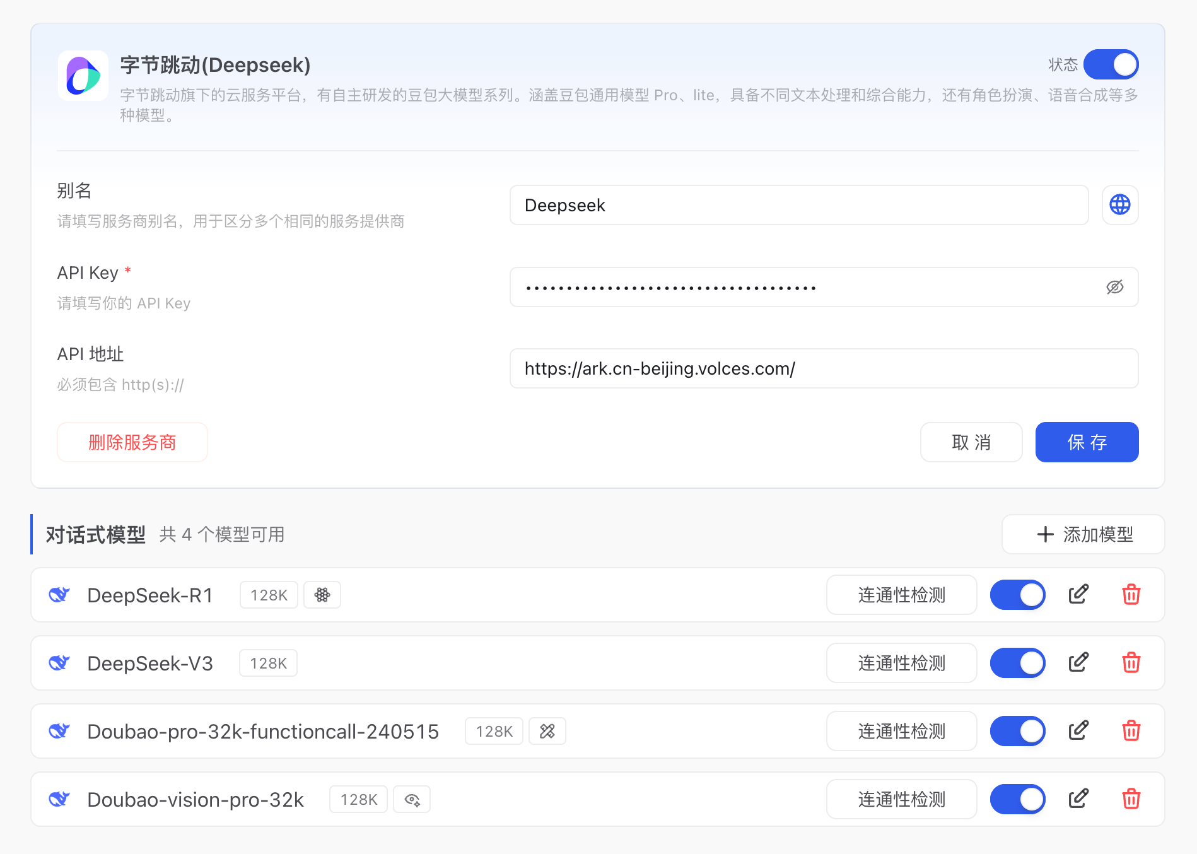Edit the DeepSeek-R1 model

(x=1078, y=594)
